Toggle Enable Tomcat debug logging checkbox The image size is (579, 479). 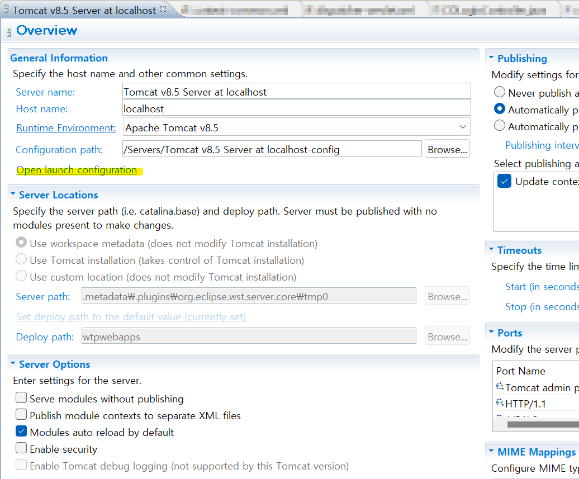[x=21, y=464]
